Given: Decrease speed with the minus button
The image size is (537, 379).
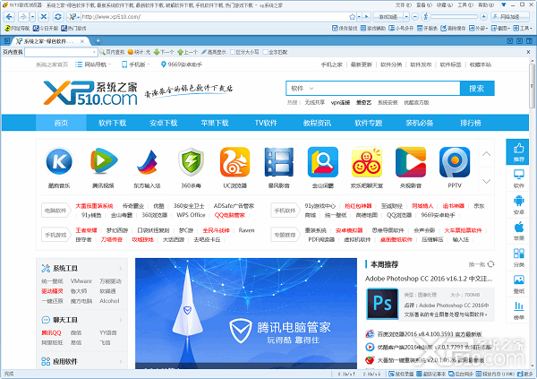Looking at the screenshot, I should [414, 16].
